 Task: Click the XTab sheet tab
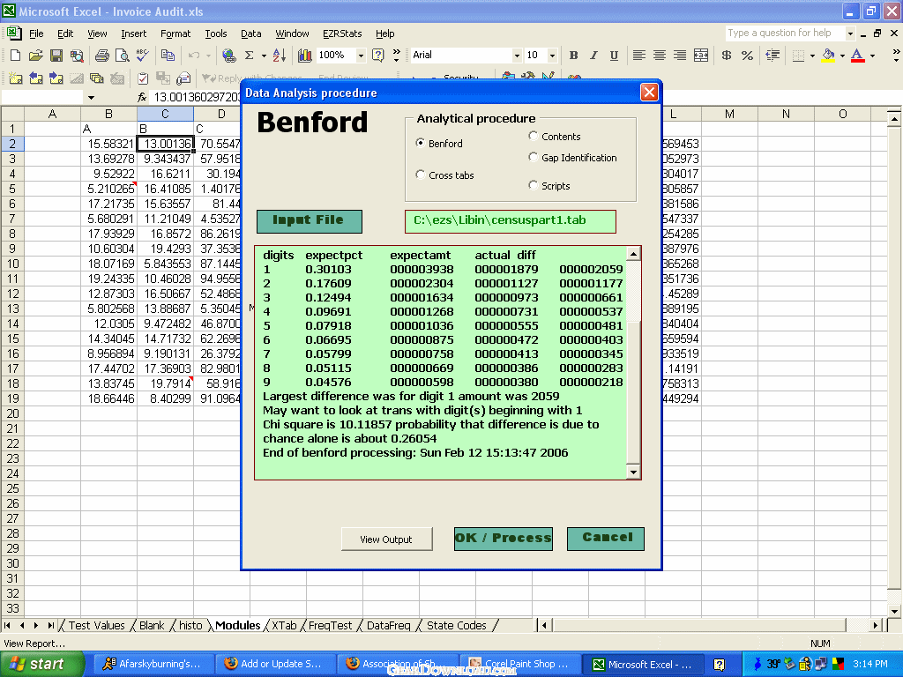pos(284,625)
